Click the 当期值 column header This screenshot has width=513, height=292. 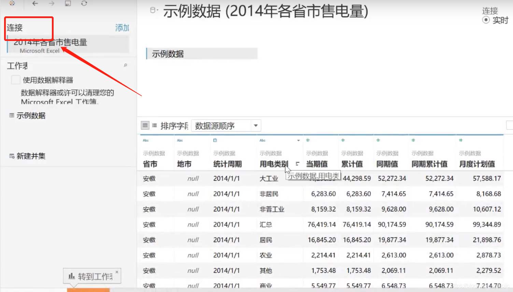point(317,164)
